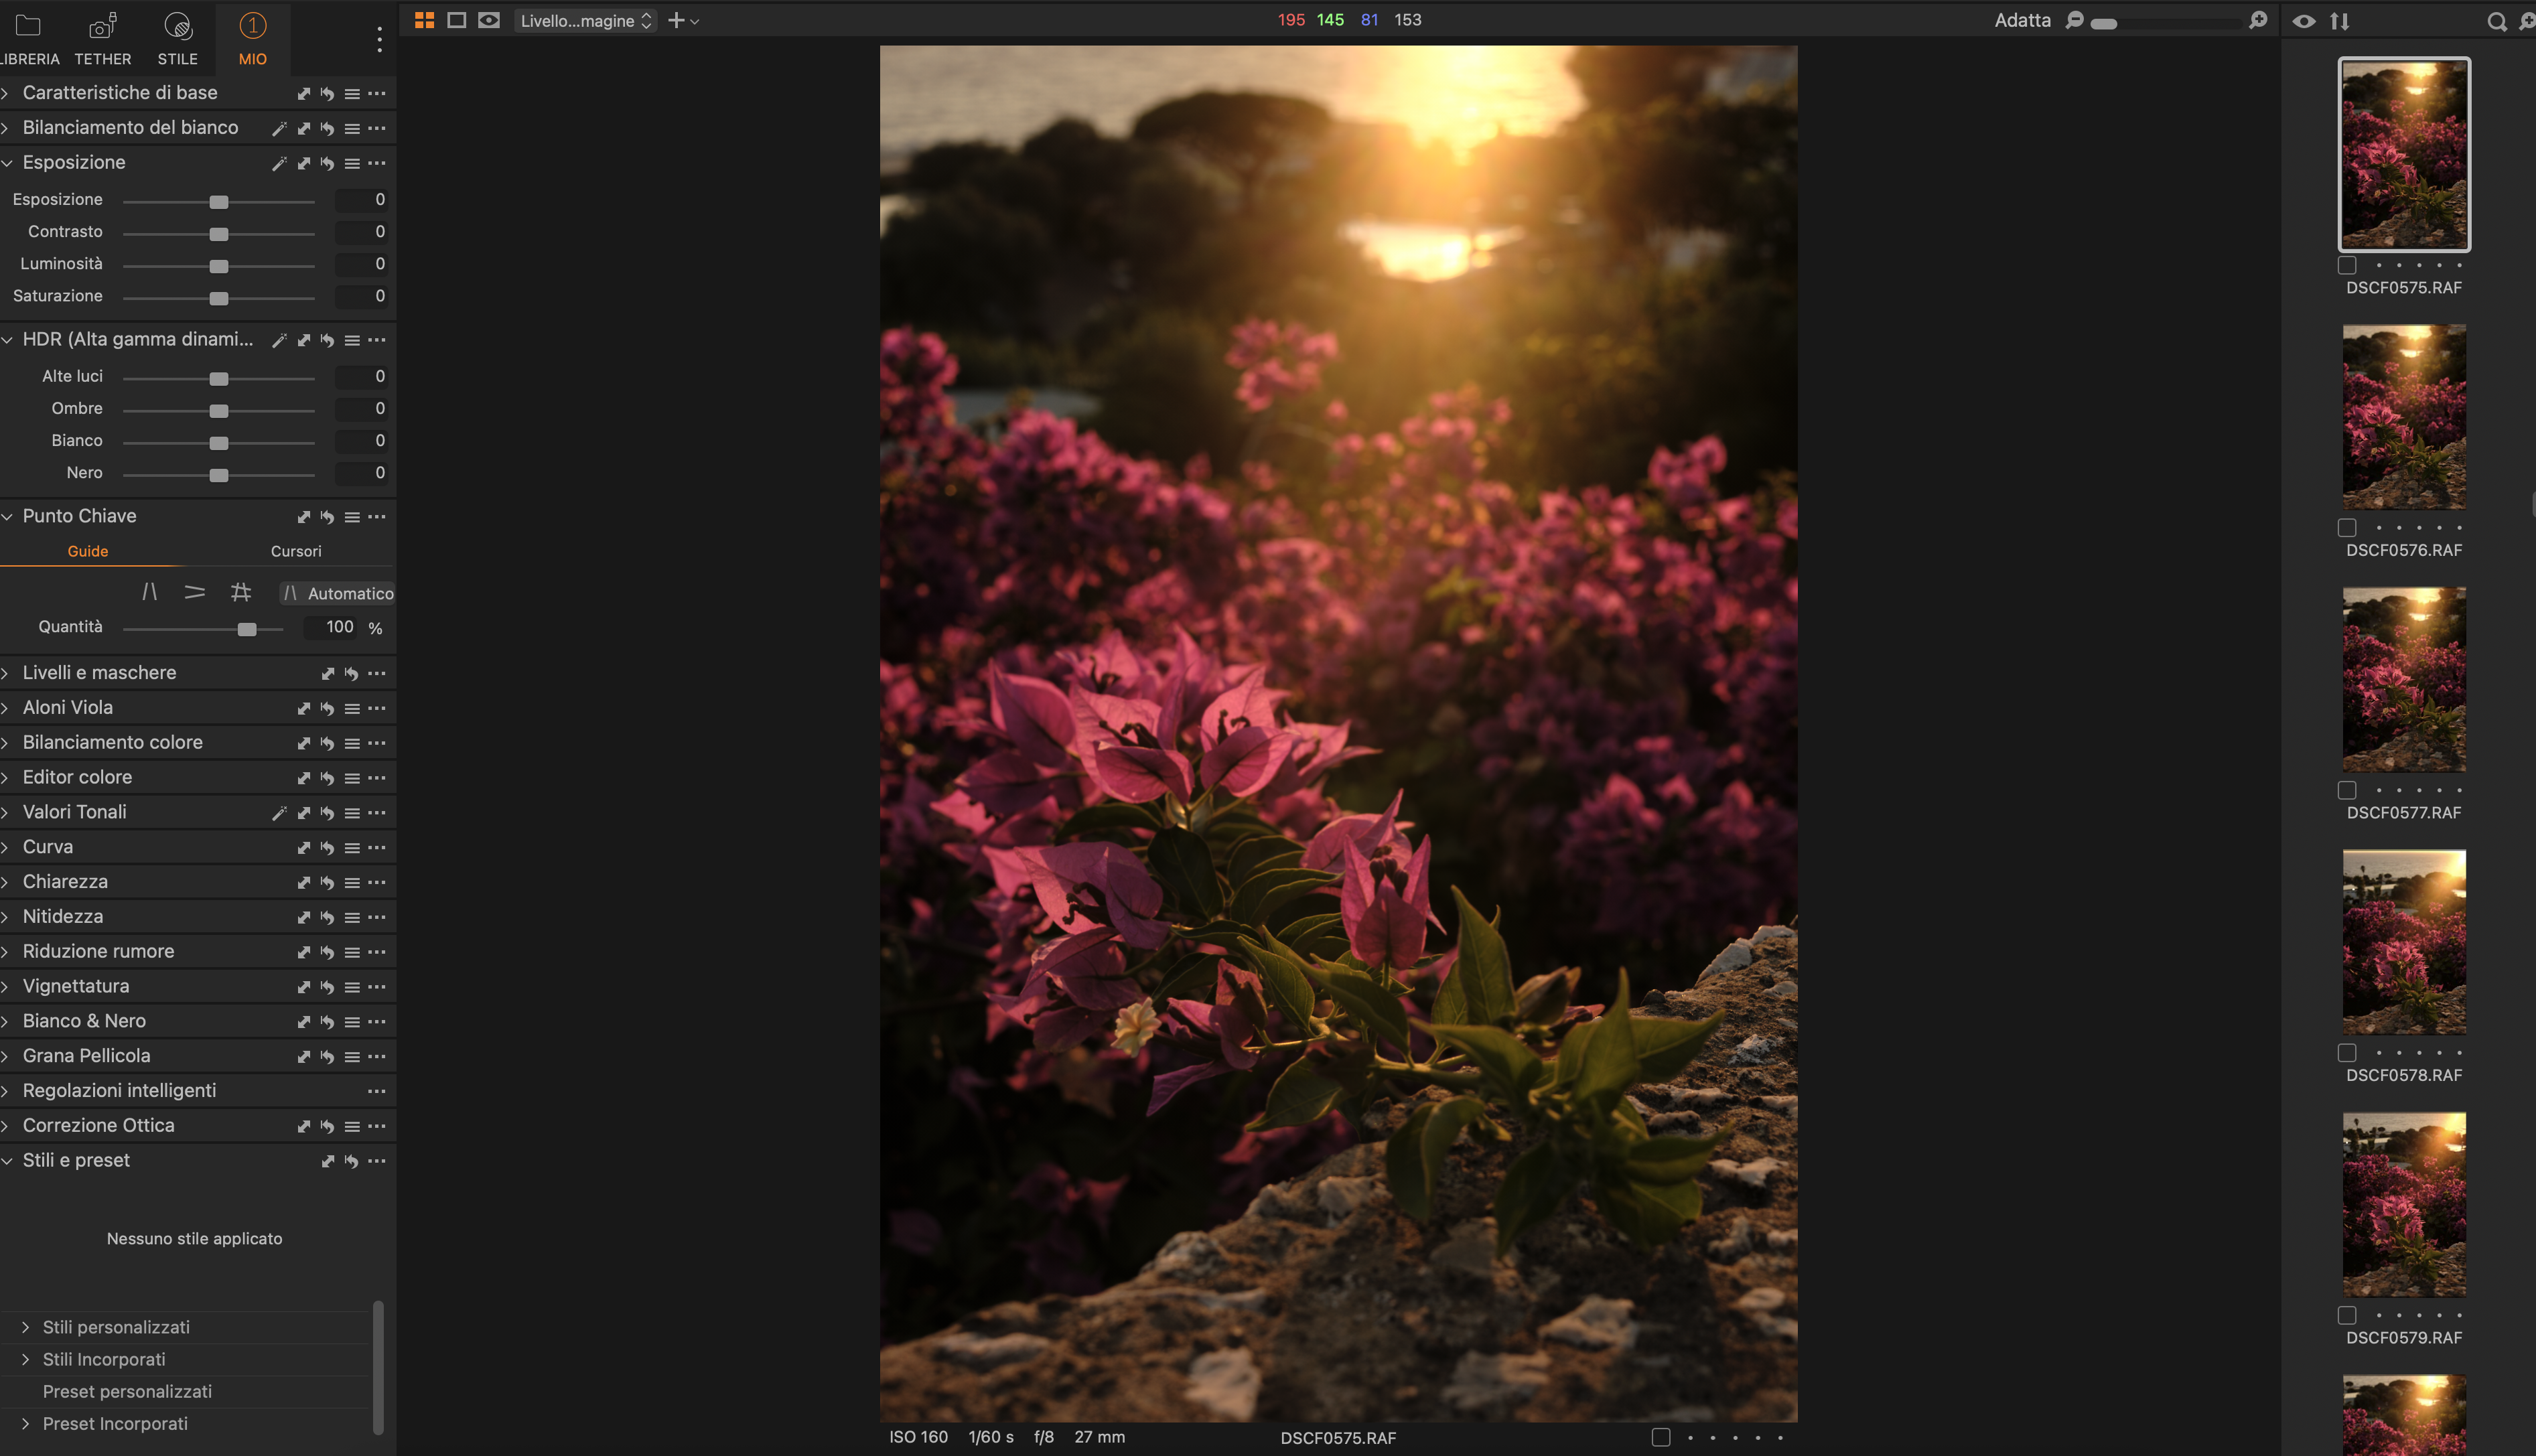Click the single viewer mode icon
This screenshot has width=2536, height=1456.
pyautogui.click(x=457, y=20)
